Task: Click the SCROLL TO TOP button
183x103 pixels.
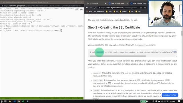Action: point(170,95)
